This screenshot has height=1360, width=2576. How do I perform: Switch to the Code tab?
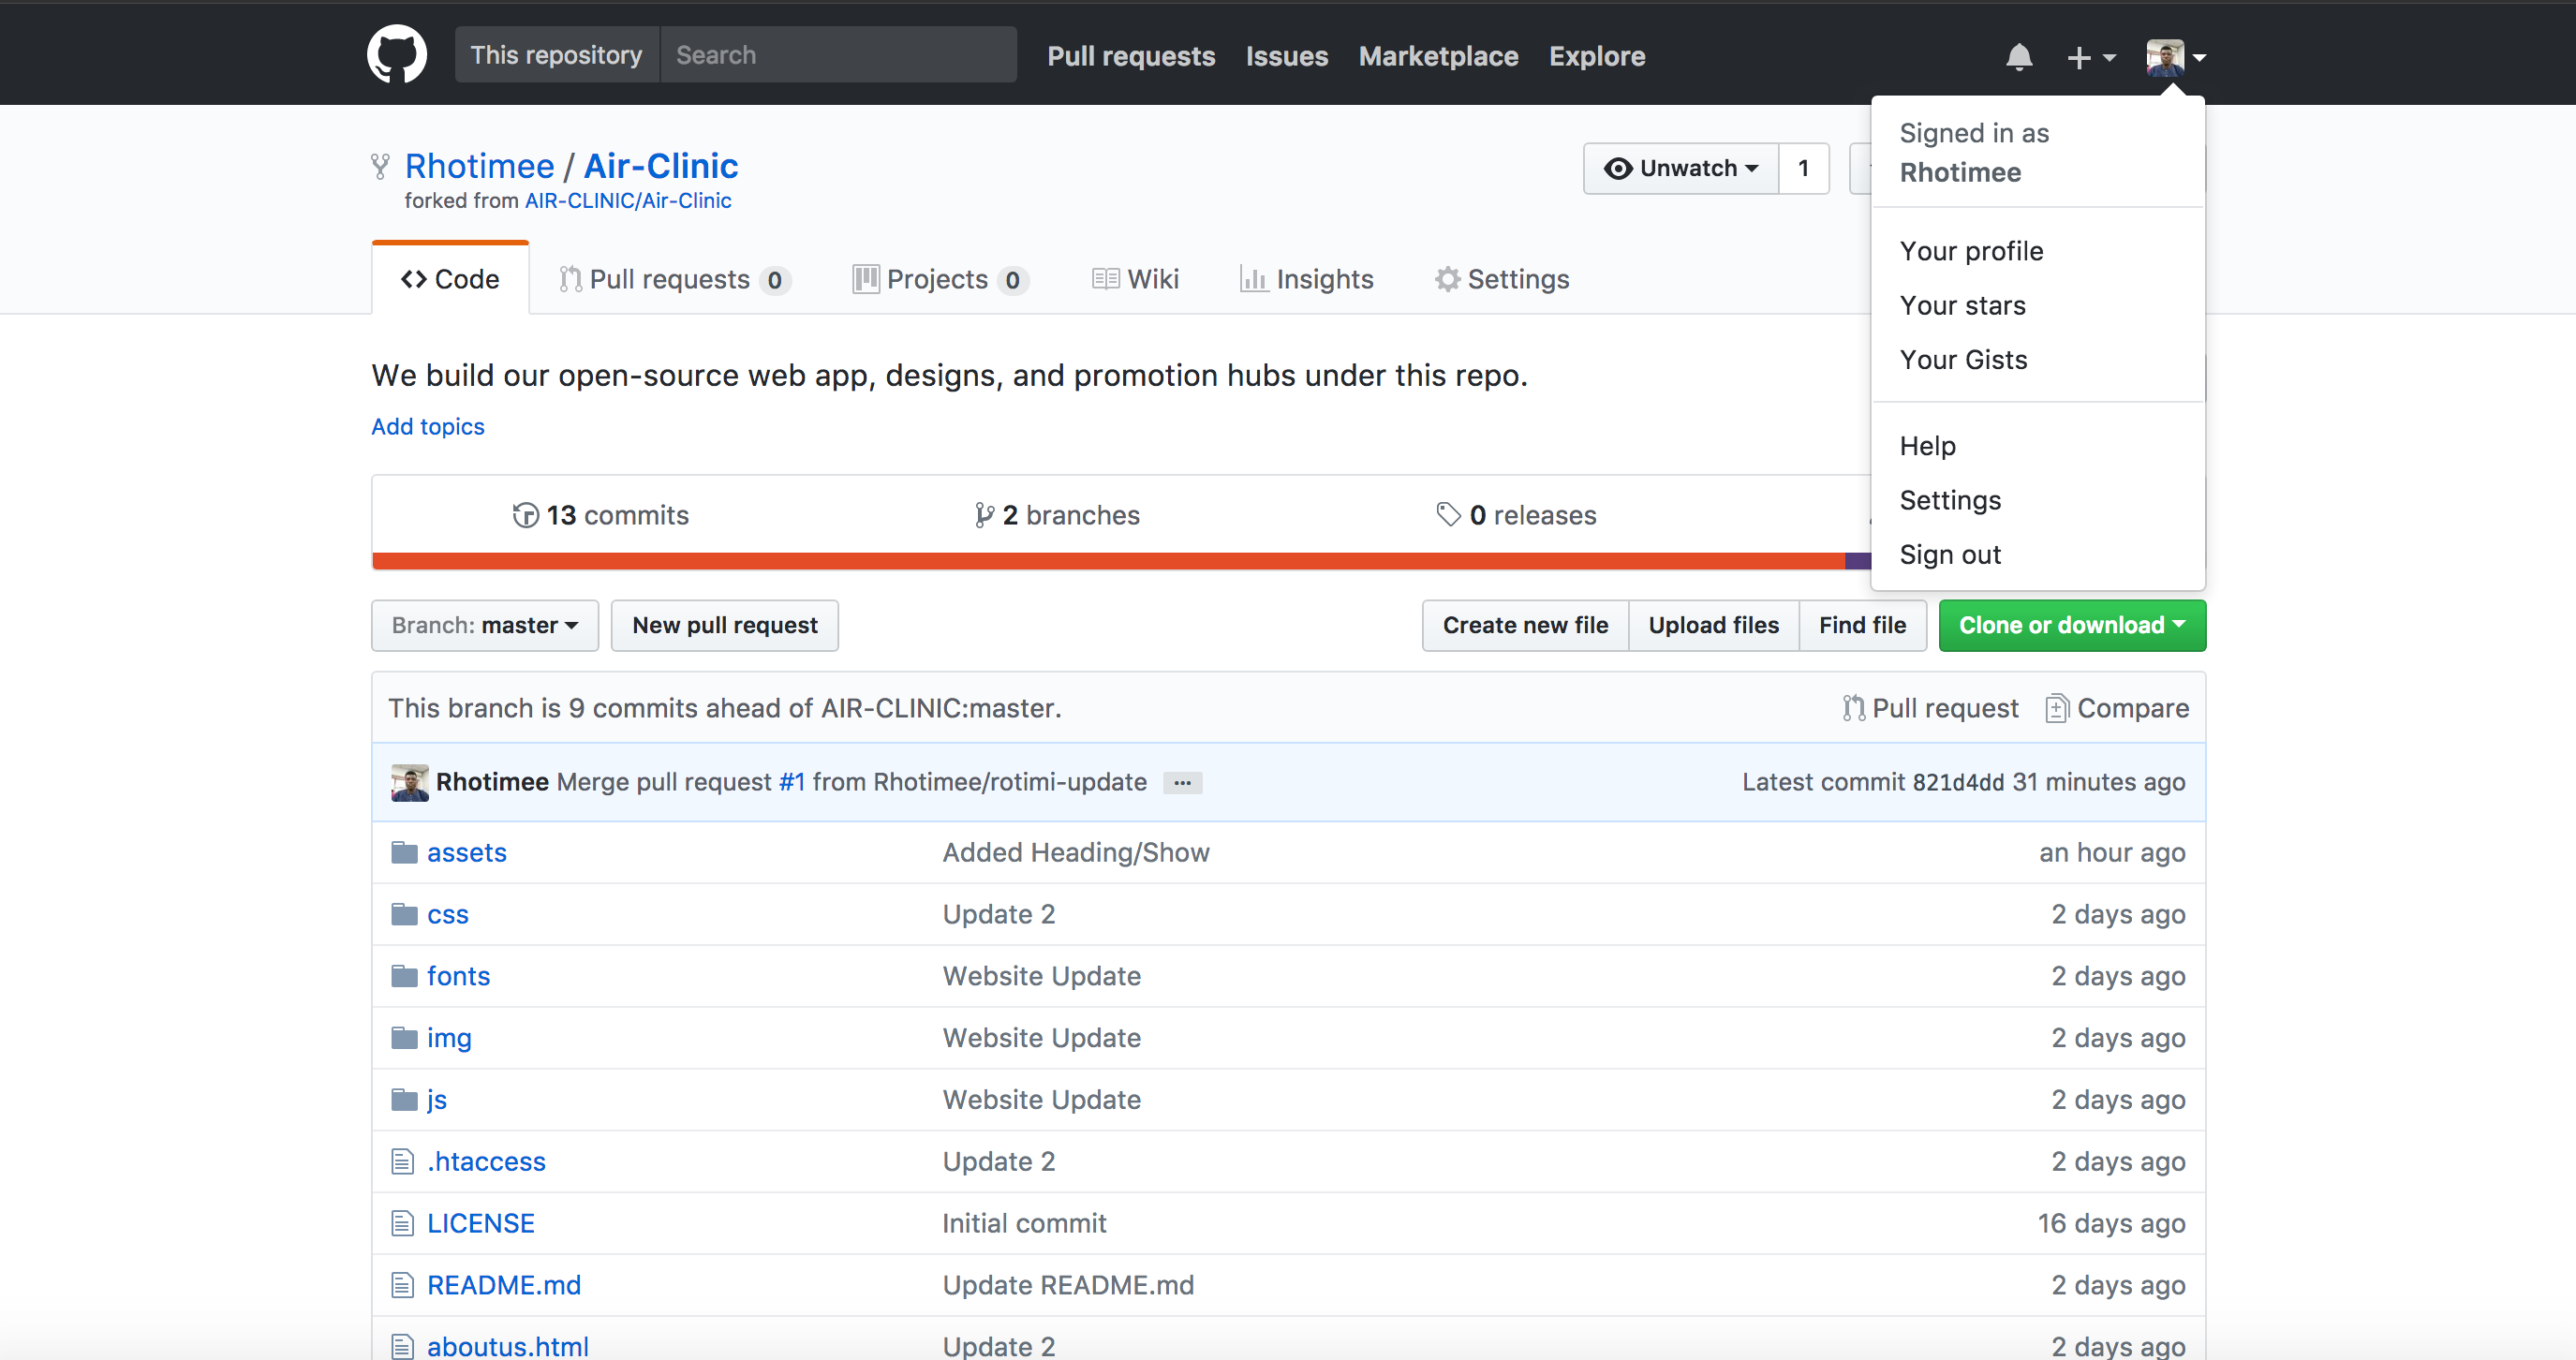(450, 279)
